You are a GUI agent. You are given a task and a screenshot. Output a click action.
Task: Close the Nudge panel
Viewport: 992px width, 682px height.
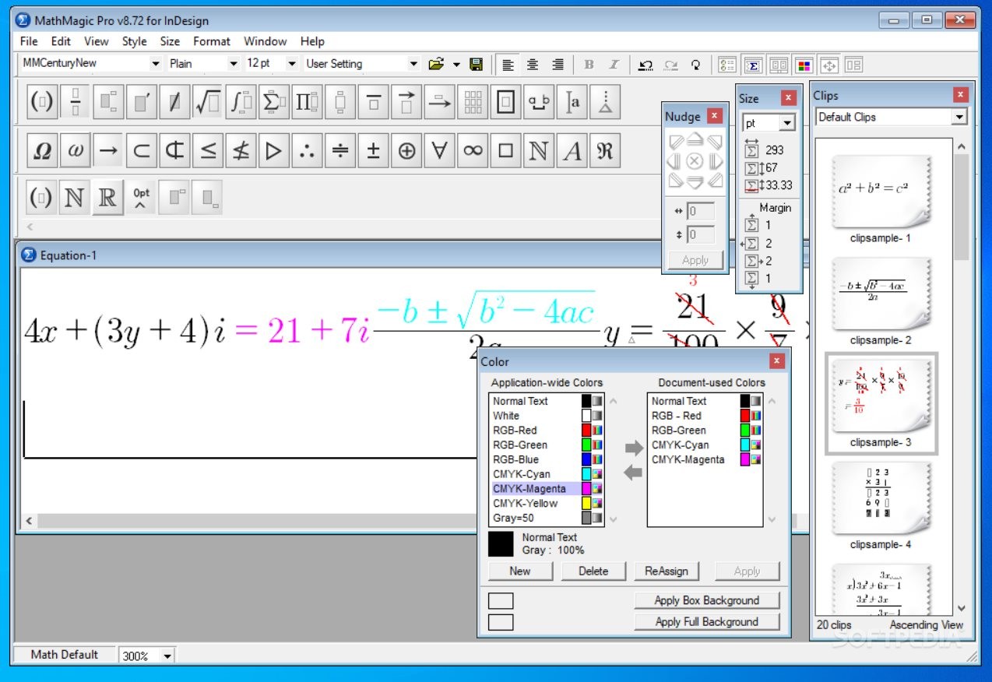click(714, 117)
